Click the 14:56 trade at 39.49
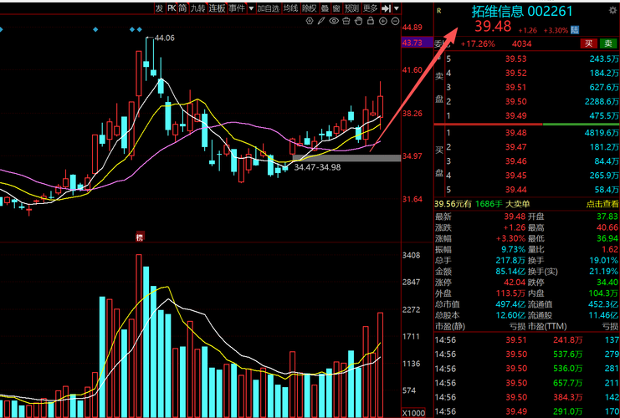 point(526,411)
